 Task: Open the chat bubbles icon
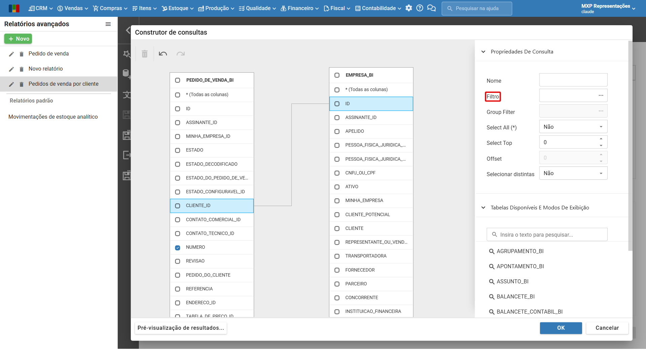tap(431, 8)
